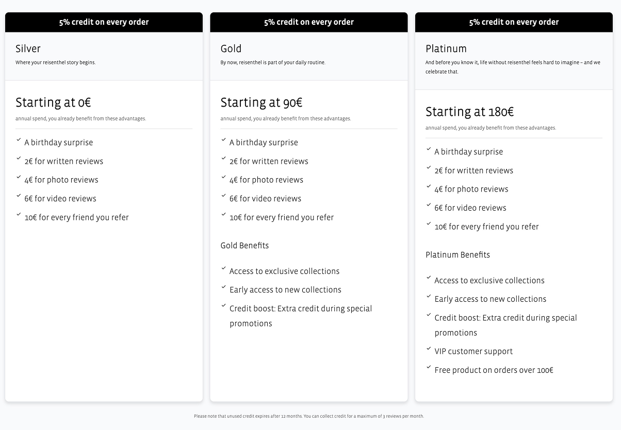This screenshot has height=430, width=621.
Task: Click the checkmark beside Platinum's photo reviews
Action: click(429, 186)
